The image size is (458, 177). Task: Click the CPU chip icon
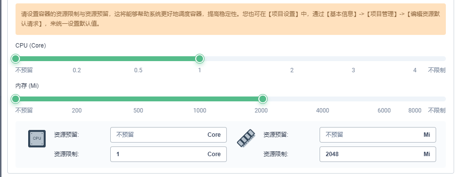(37, 139)
